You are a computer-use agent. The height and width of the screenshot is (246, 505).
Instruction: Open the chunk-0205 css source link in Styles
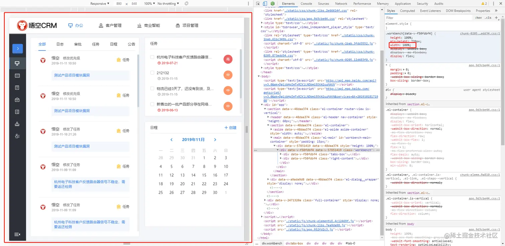click(480, 33)
